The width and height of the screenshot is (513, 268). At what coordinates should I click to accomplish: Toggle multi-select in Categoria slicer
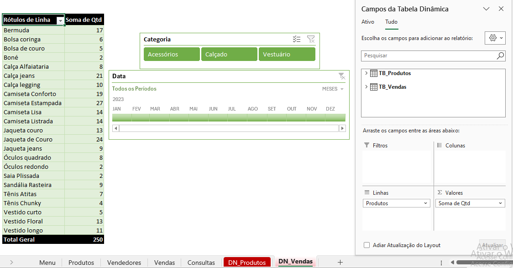click(296, 40)
